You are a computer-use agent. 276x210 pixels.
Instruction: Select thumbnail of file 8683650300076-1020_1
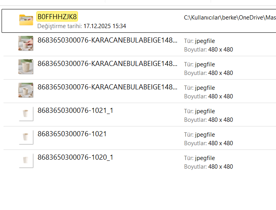click(26, 160)
